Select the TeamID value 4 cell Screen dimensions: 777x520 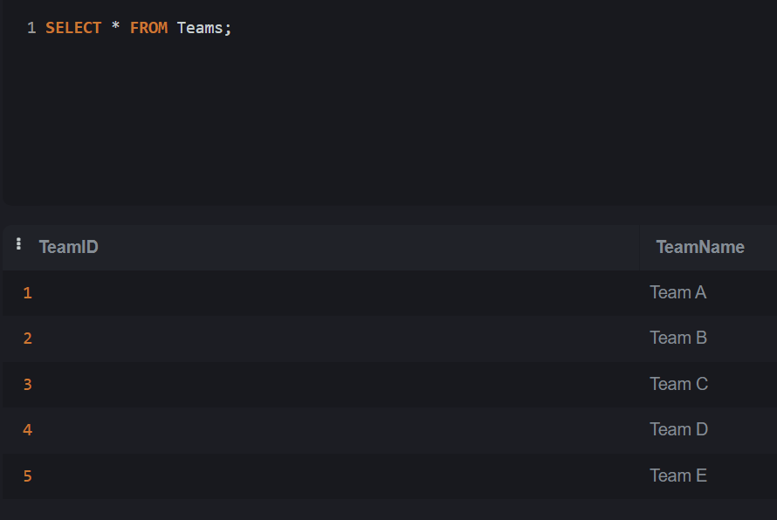321,430
